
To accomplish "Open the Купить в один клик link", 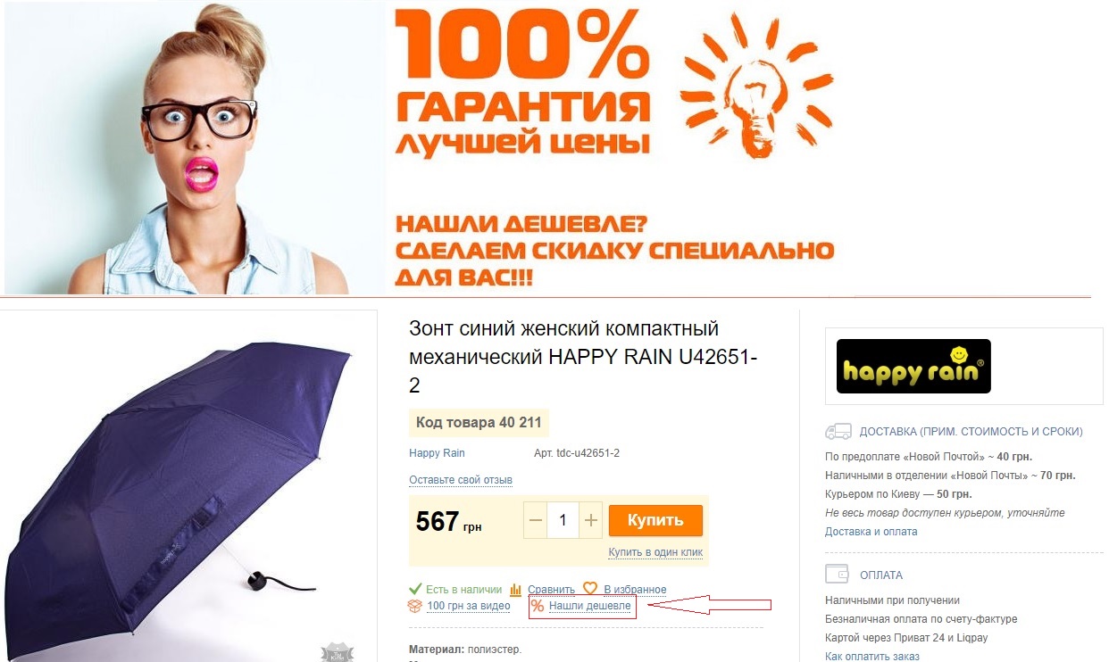I will click(x=655, y=552).
